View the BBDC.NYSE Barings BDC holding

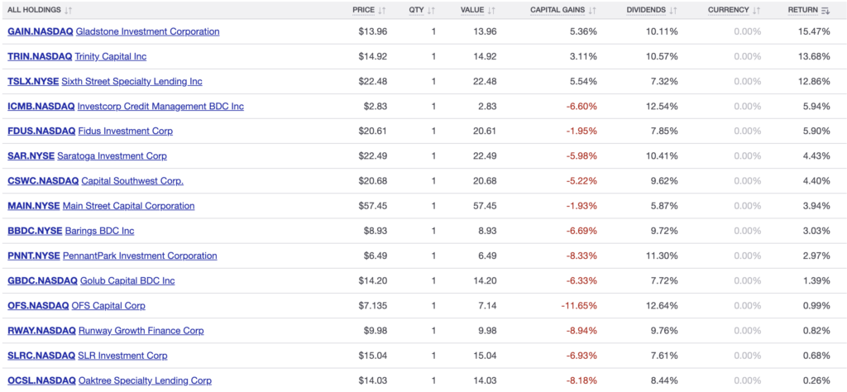70,231
